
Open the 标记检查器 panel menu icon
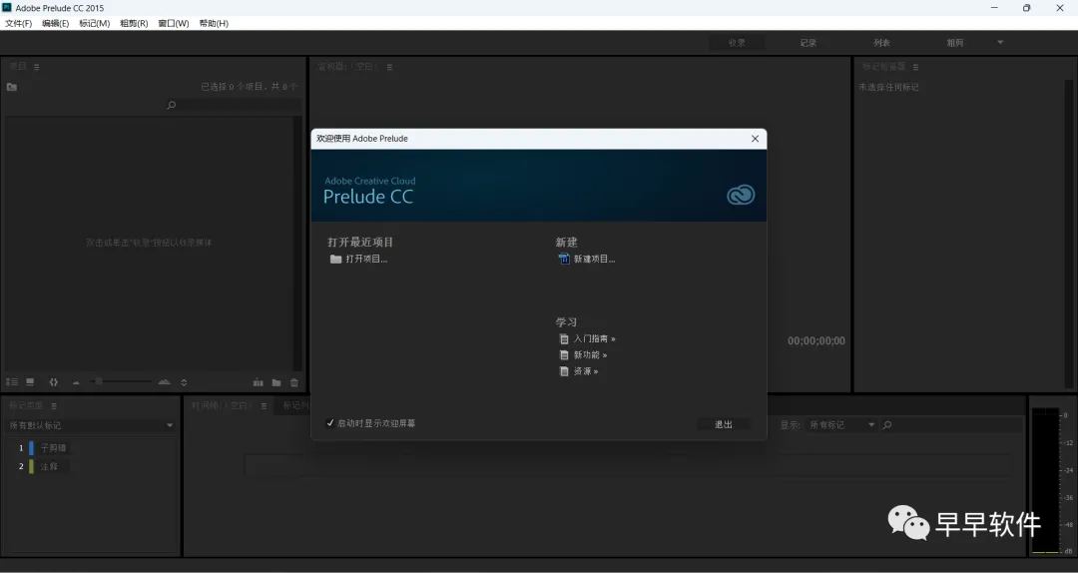(915, 67)
